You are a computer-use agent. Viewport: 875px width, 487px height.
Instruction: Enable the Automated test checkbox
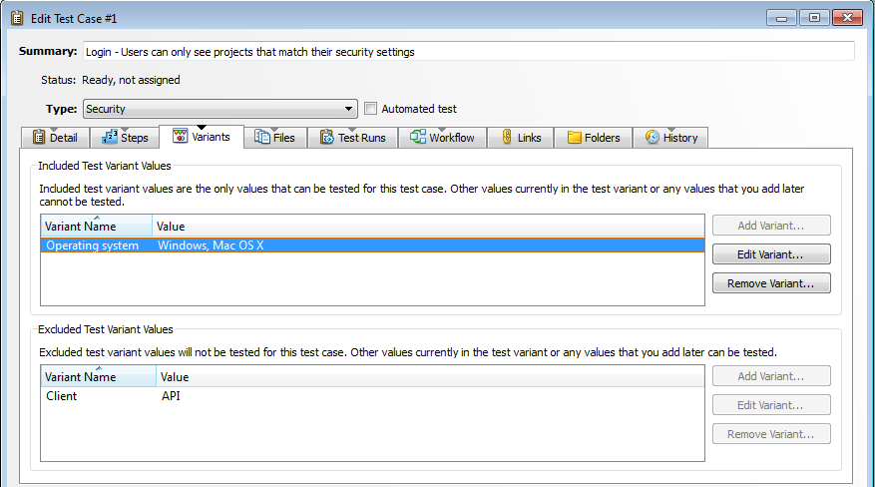tap(371, 109)
